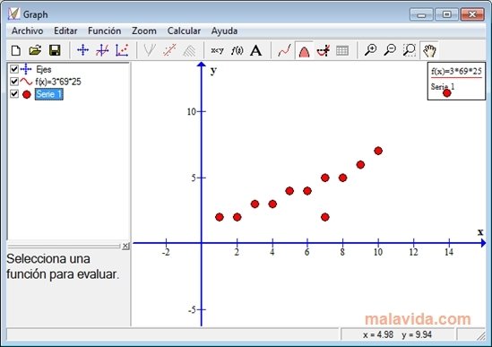This screenshot has height=347, width=492.
Task: Open the Archivo menu
Action: (27, 30)
